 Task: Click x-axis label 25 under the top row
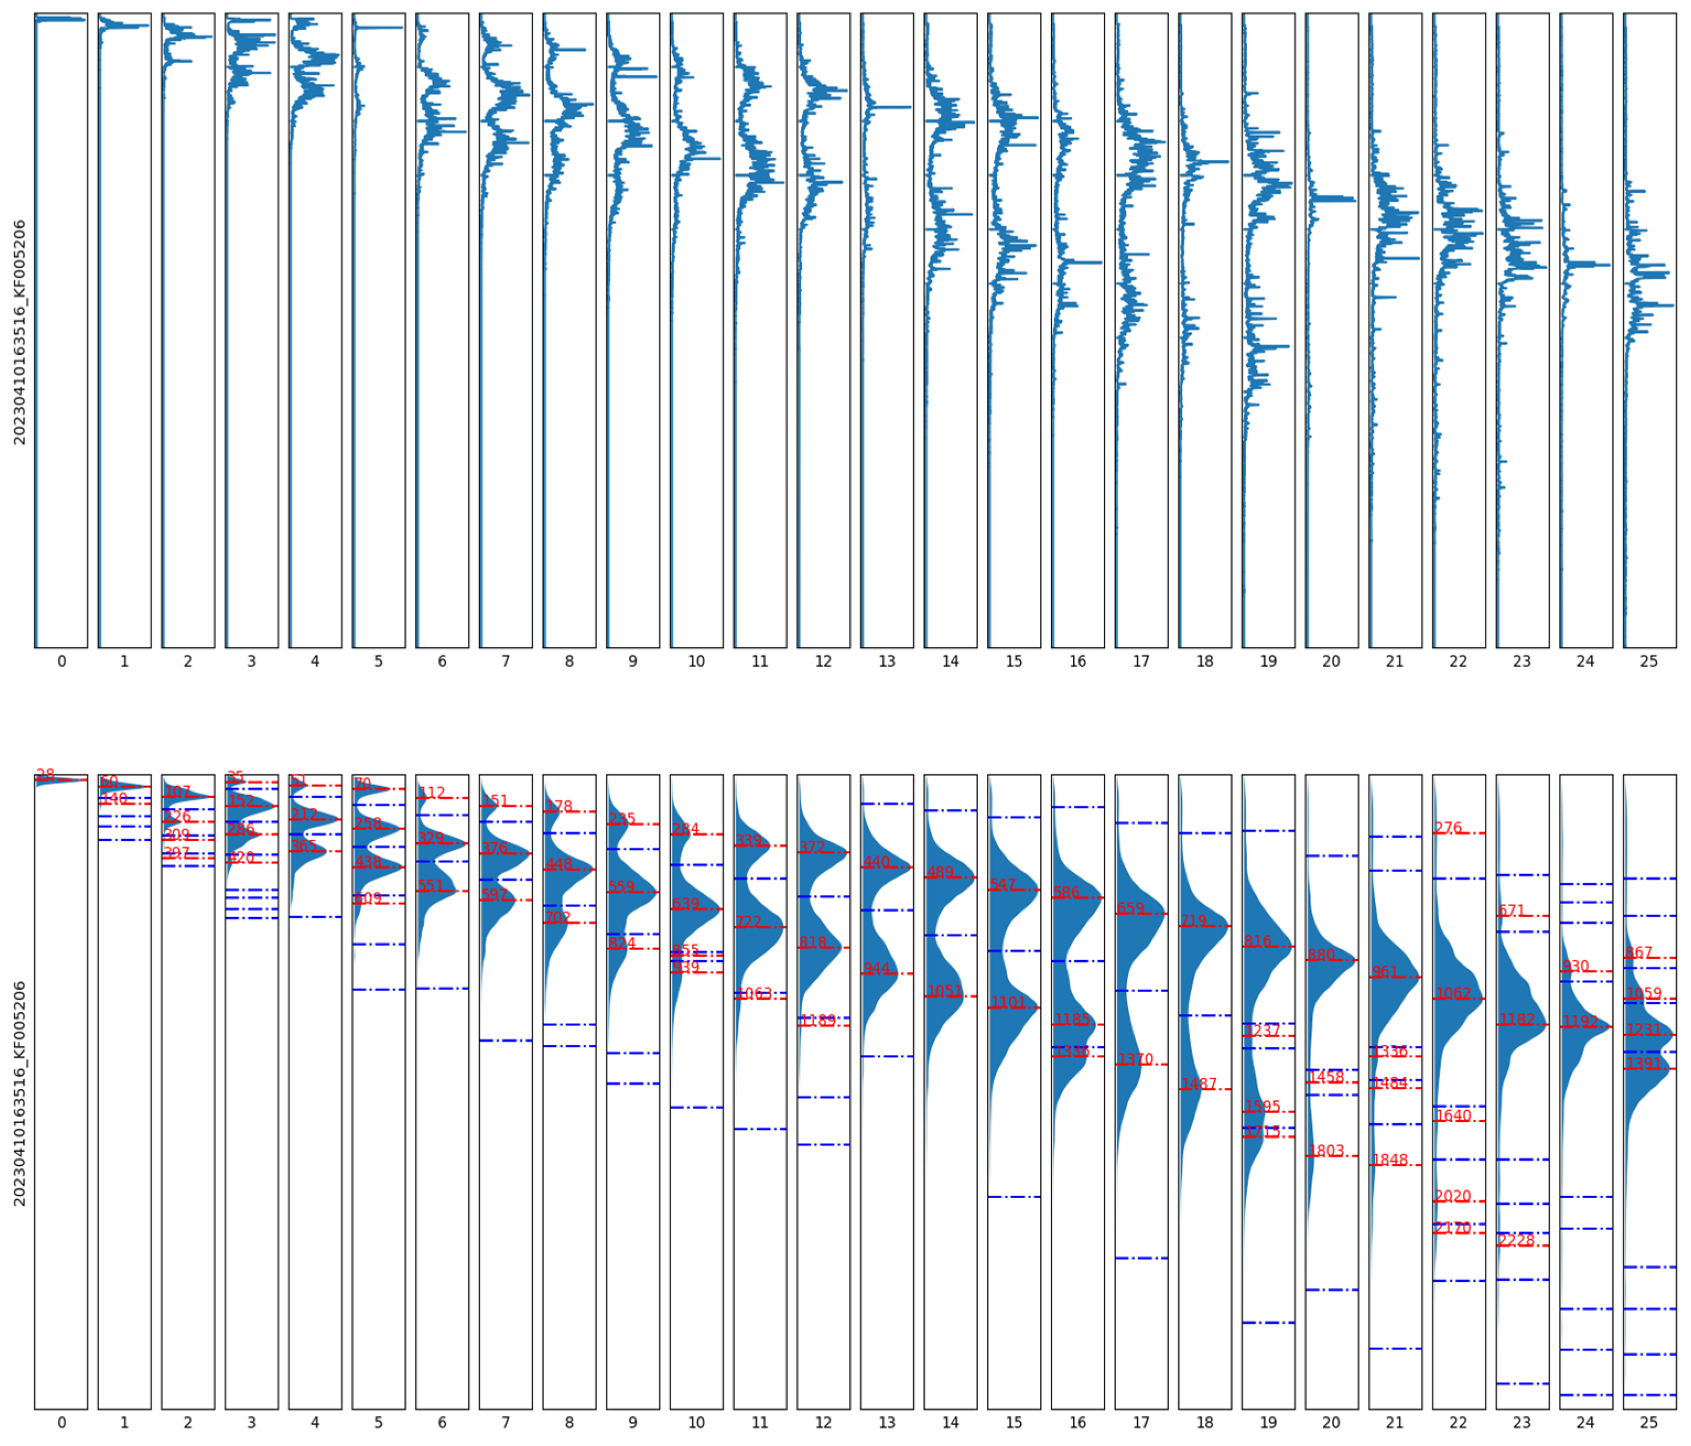pos(1649,662)
